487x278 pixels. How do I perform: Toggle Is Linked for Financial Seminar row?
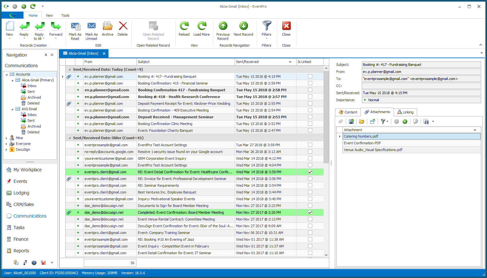pos(310,83)
